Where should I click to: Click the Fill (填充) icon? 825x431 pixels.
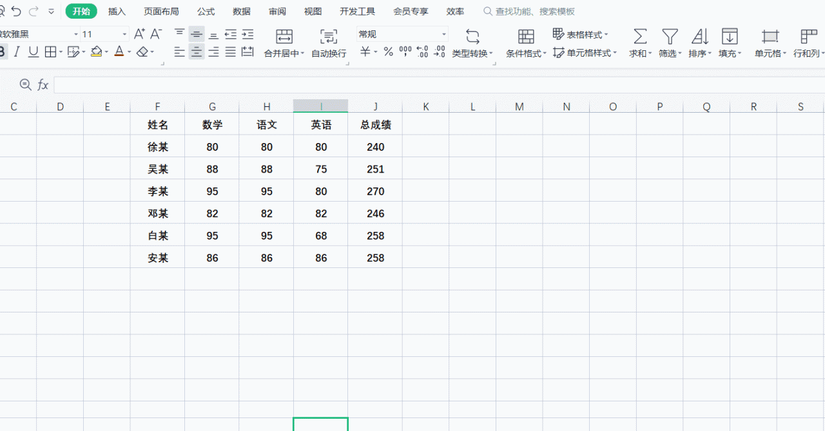tap(730, 37)
